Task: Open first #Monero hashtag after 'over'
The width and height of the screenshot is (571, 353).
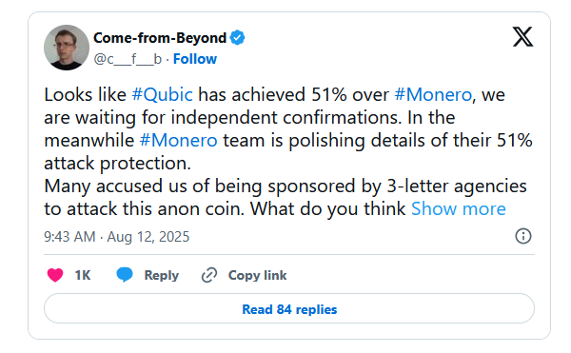Action: tap(433, 94)
